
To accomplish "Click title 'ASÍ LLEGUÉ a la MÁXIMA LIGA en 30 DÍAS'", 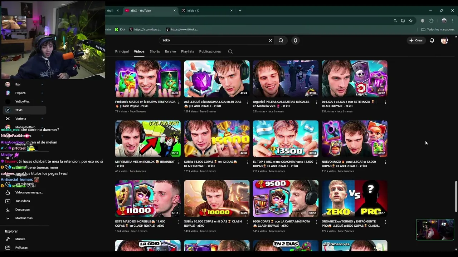I will [213, 104].
